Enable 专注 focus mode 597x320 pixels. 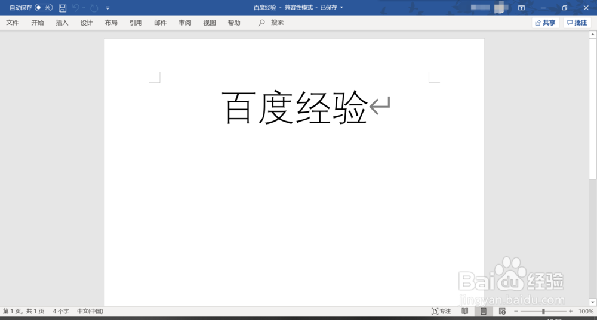coord(441,311)
